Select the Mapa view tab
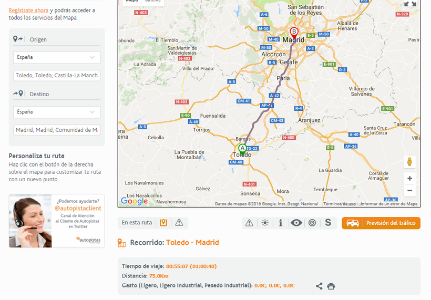Screen dimensions: 431x300 pyautogui.click(x=131, y=2)
